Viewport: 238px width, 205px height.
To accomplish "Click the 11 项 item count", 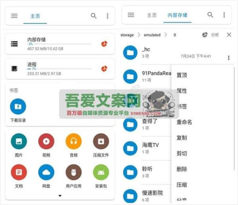I will tap(146, 80).
